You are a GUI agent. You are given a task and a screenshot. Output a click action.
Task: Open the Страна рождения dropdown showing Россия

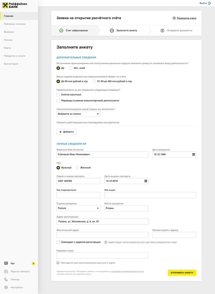pos(78,208)
